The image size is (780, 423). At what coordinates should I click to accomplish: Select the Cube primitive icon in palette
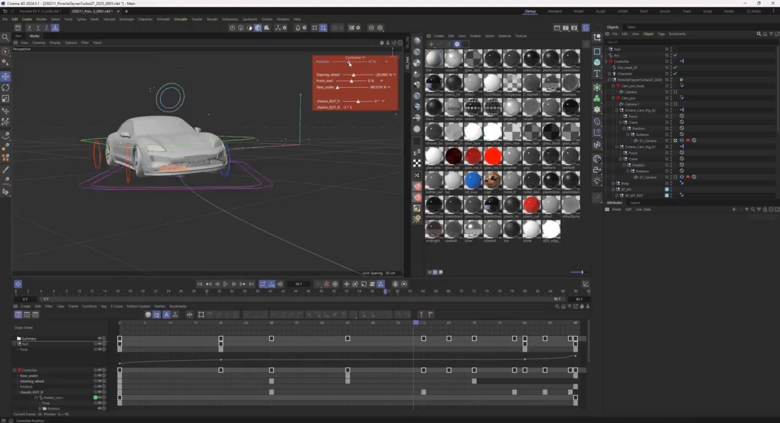tap(597, 62)
